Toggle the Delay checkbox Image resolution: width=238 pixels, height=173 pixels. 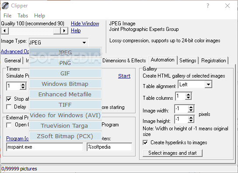pos(9,107)
